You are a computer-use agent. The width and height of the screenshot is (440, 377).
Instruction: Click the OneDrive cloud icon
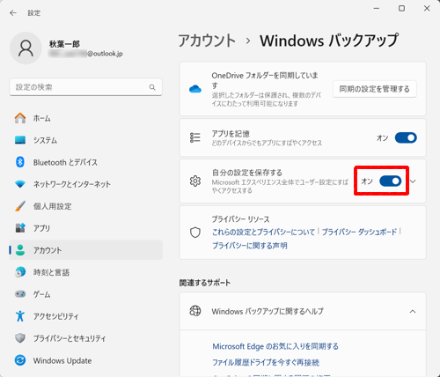click(195, 89)
